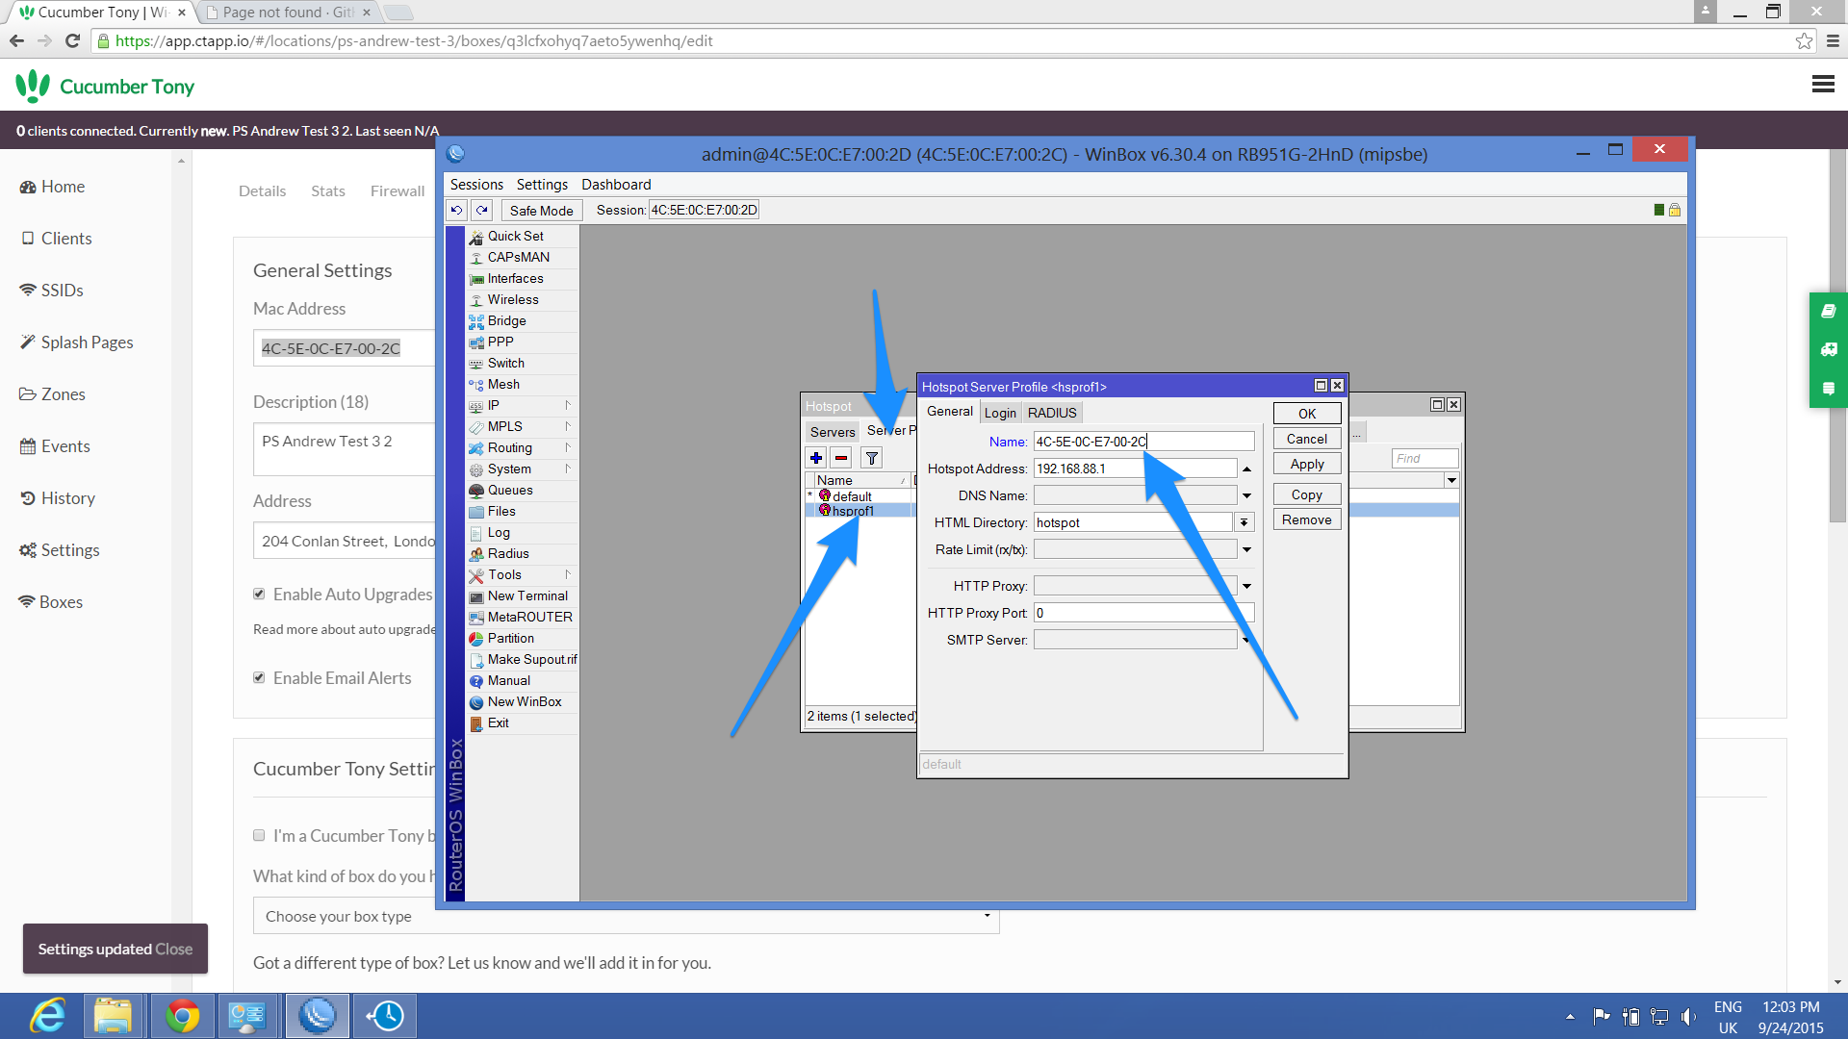This screenshot has width=1848, height=1039.
Task: Expand System submenu in WinBox
Action: [x=568, y=469]
